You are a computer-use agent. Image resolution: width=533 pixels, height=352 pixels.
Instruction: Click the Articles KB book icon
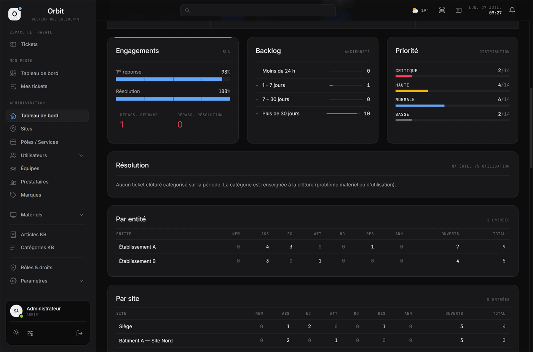[13, 235]
